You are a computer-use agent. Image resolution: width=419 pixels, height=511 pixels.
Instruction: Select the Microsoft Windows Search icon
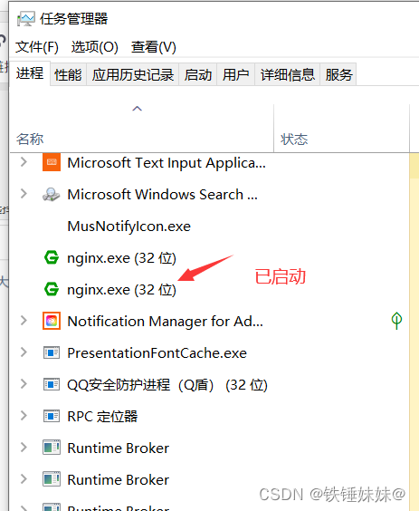[x=52, y=194]
